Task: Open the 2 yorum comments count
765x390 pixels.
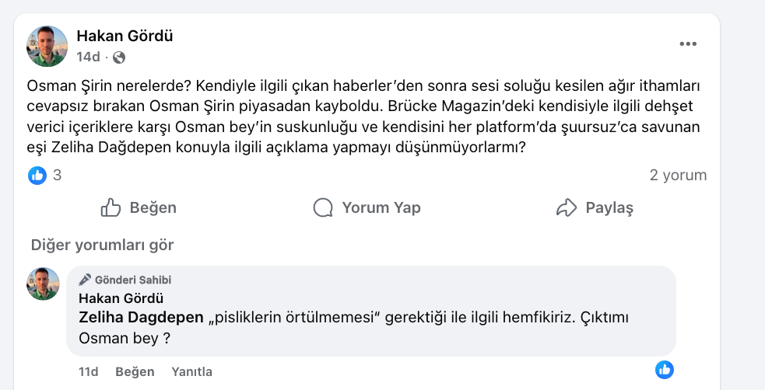Action: coord(678,176)
